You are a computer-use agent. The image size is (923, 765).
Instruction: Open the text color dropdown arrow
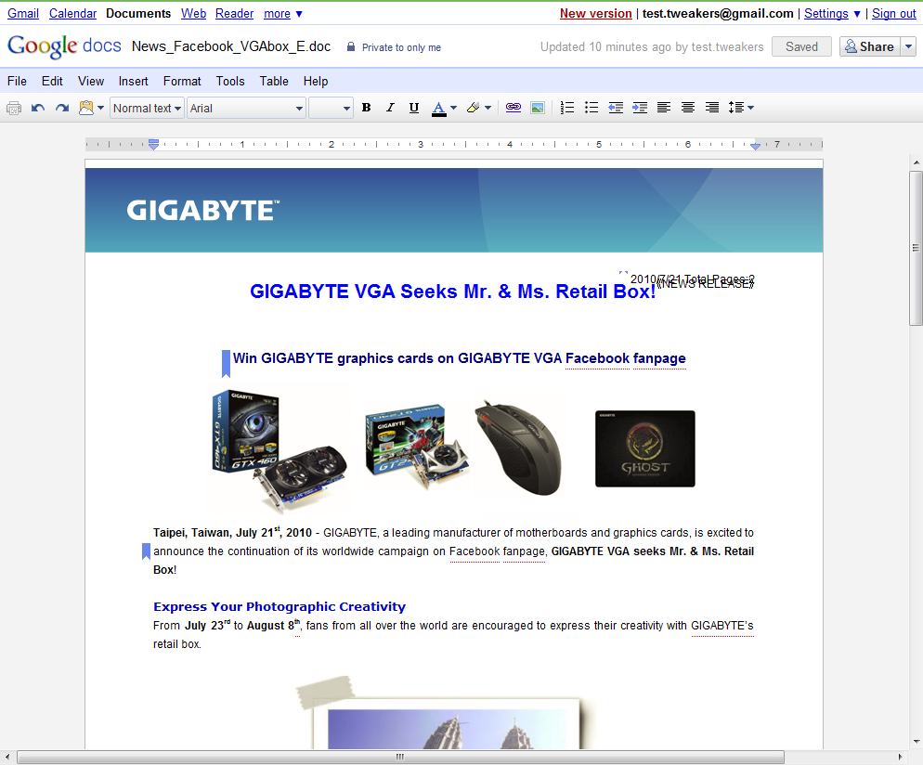(453, 108)
